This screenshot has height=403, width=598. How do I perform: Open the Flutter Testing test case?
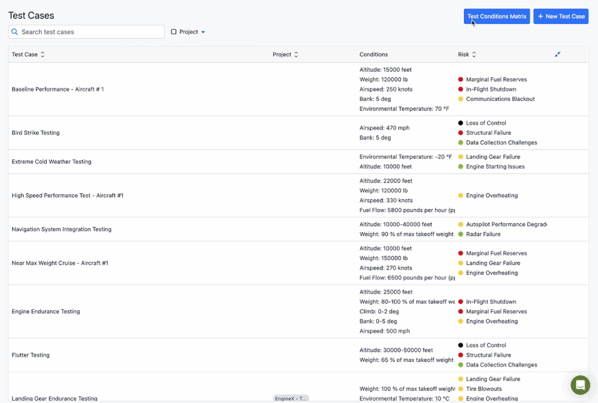click(30, 355)
